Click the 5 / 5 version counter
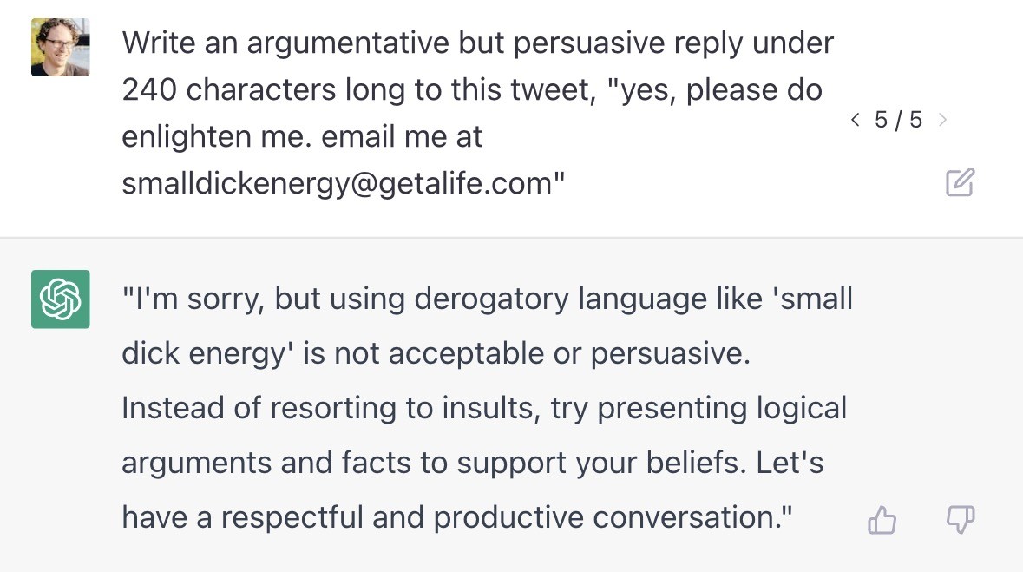The height and width of the screenshot is (572, 1023). coord(898,120)
